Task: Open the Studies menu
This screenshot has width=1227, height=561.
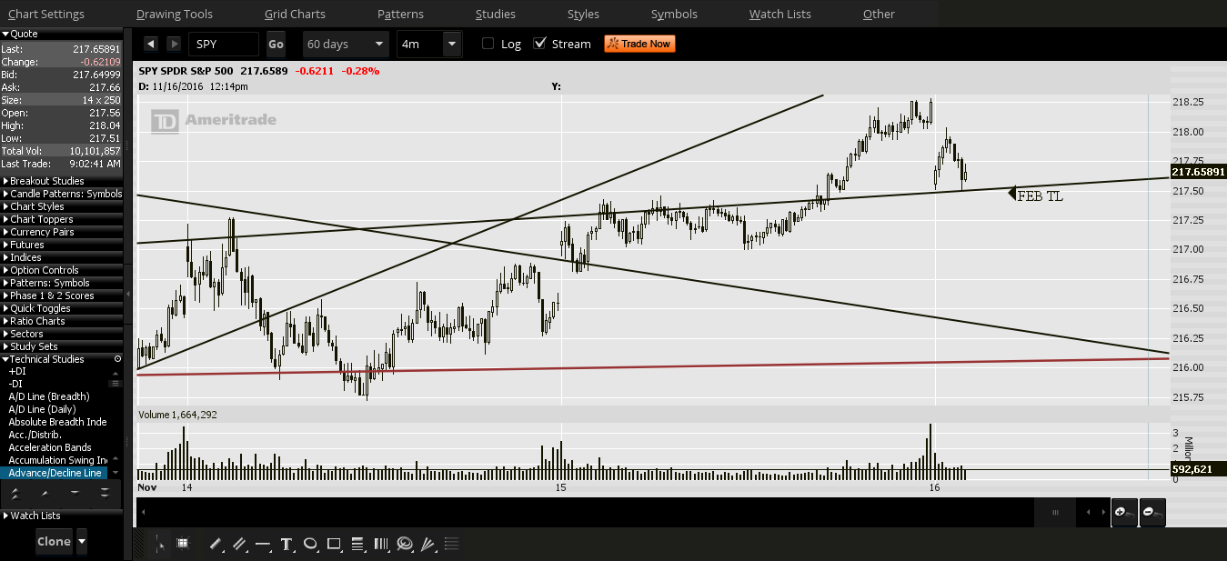Action: [496, 14]
